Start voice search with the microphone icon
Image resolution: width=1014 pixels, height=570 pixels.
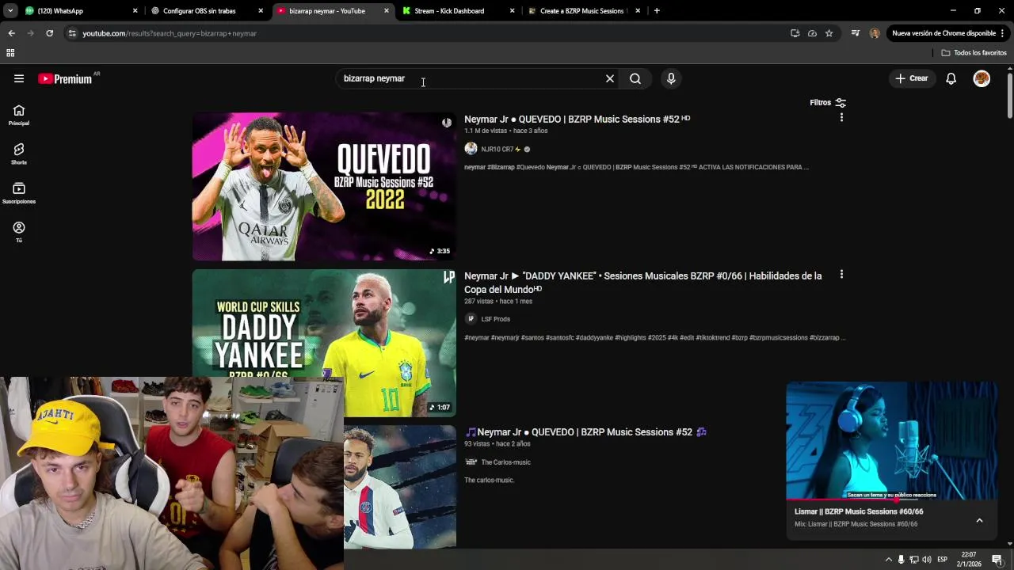671,78
